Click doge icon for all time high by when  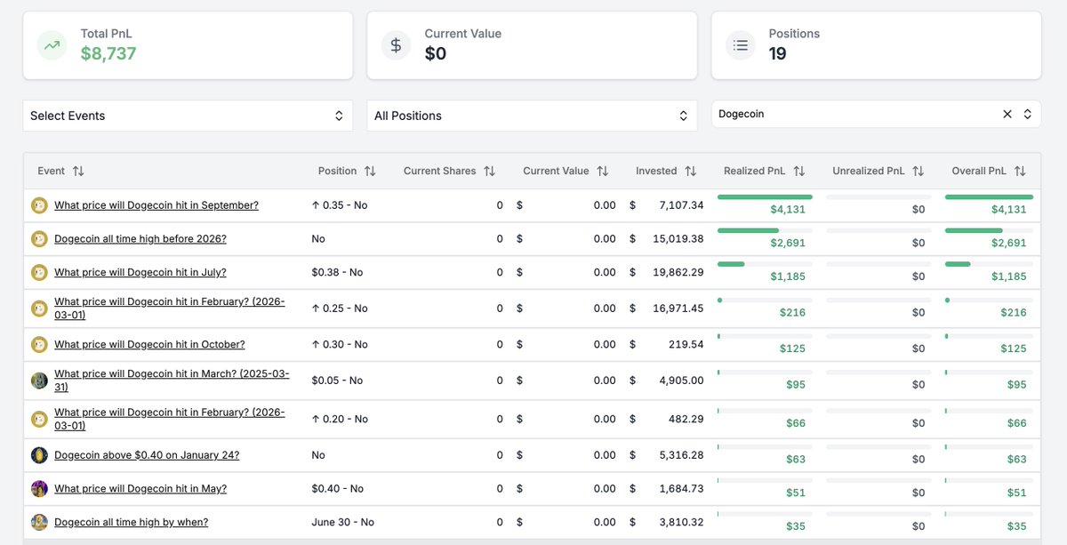click(x=39, y=522)
